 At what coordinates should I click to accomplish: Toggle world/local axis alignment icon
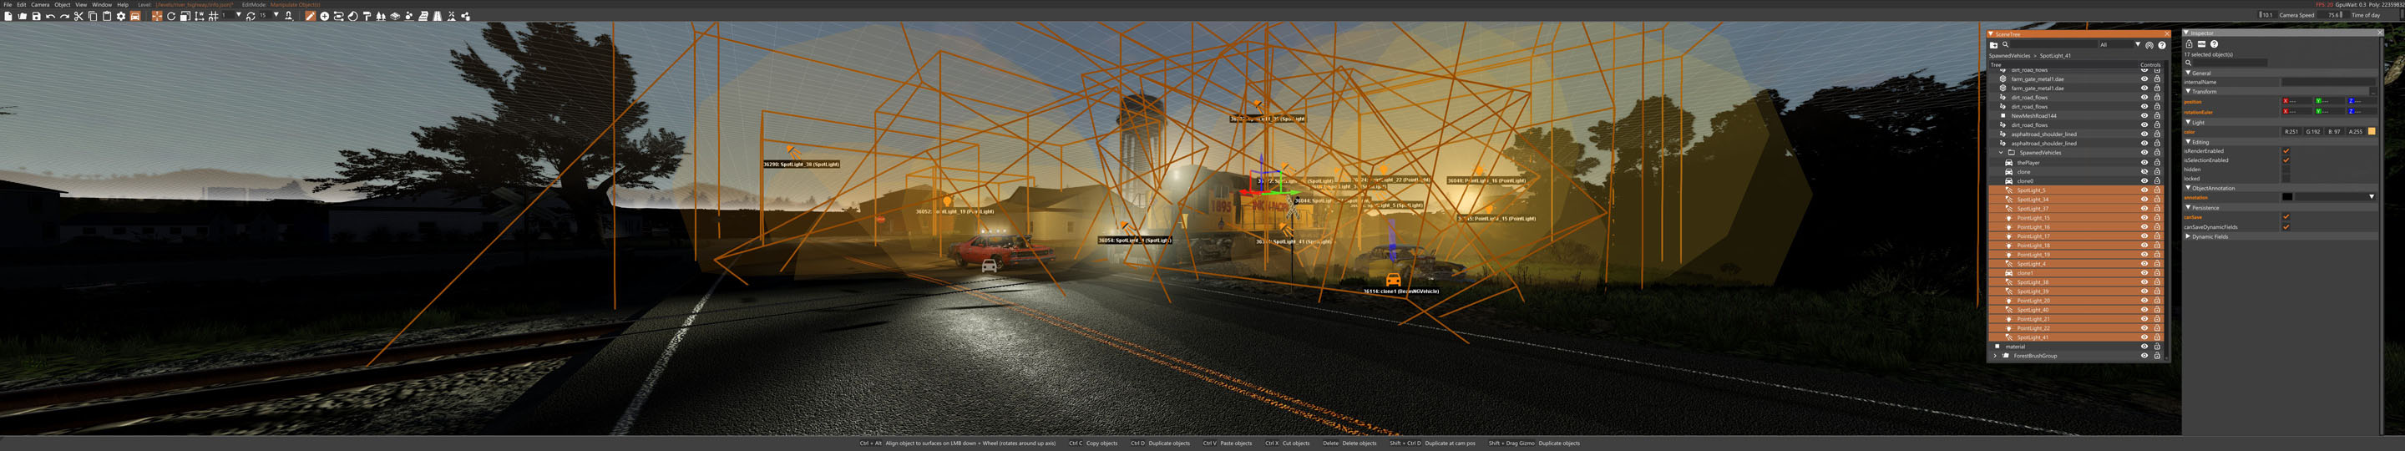click(199, 16)
